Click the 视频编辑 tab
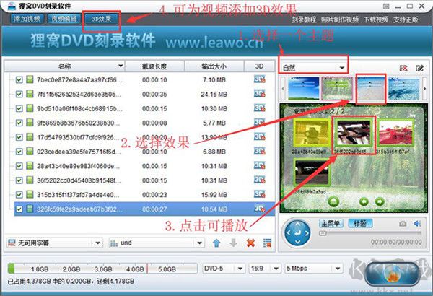The width and height of the screenshot is (433, 296). click(64, 19)
